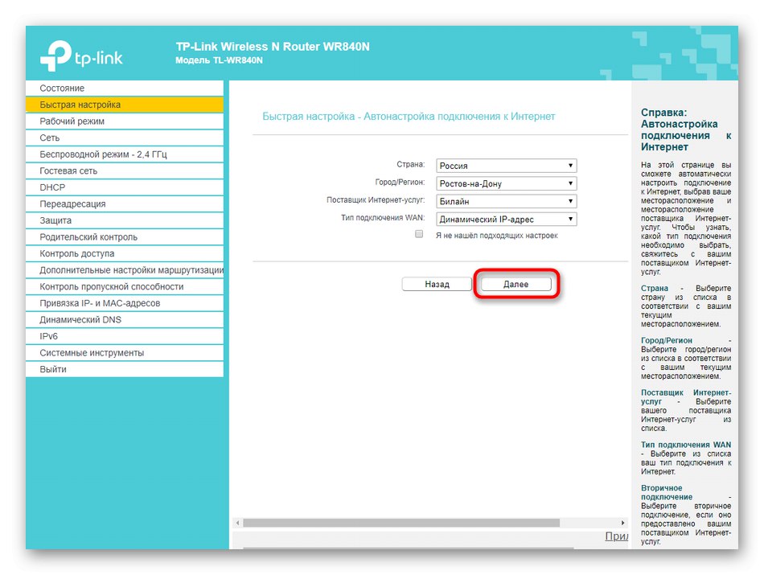Click the Далее button
This screenshot has width=764, height=575.
click(x=516, y=284)
